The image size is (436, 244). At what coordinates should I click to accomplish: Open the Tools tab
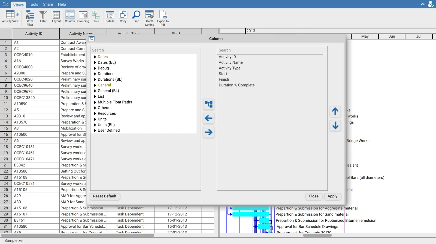33,4
